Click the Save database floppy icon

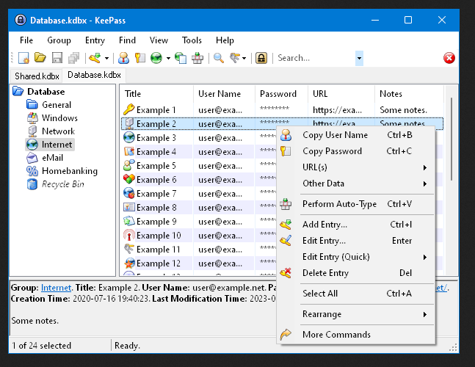[x=57, y=58]
